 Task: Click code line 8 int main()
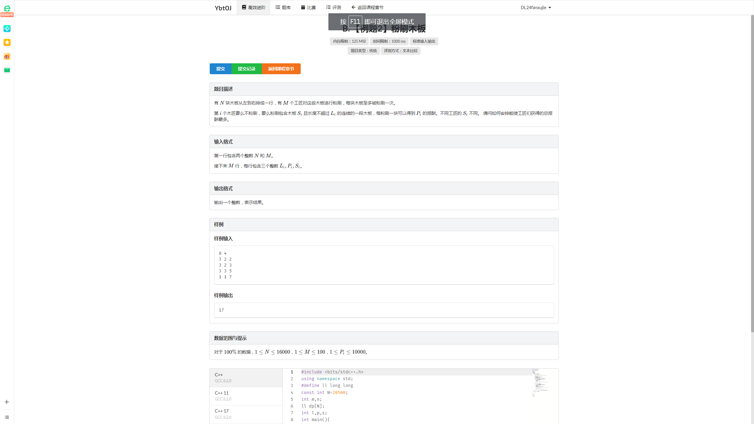pos(315,420)
